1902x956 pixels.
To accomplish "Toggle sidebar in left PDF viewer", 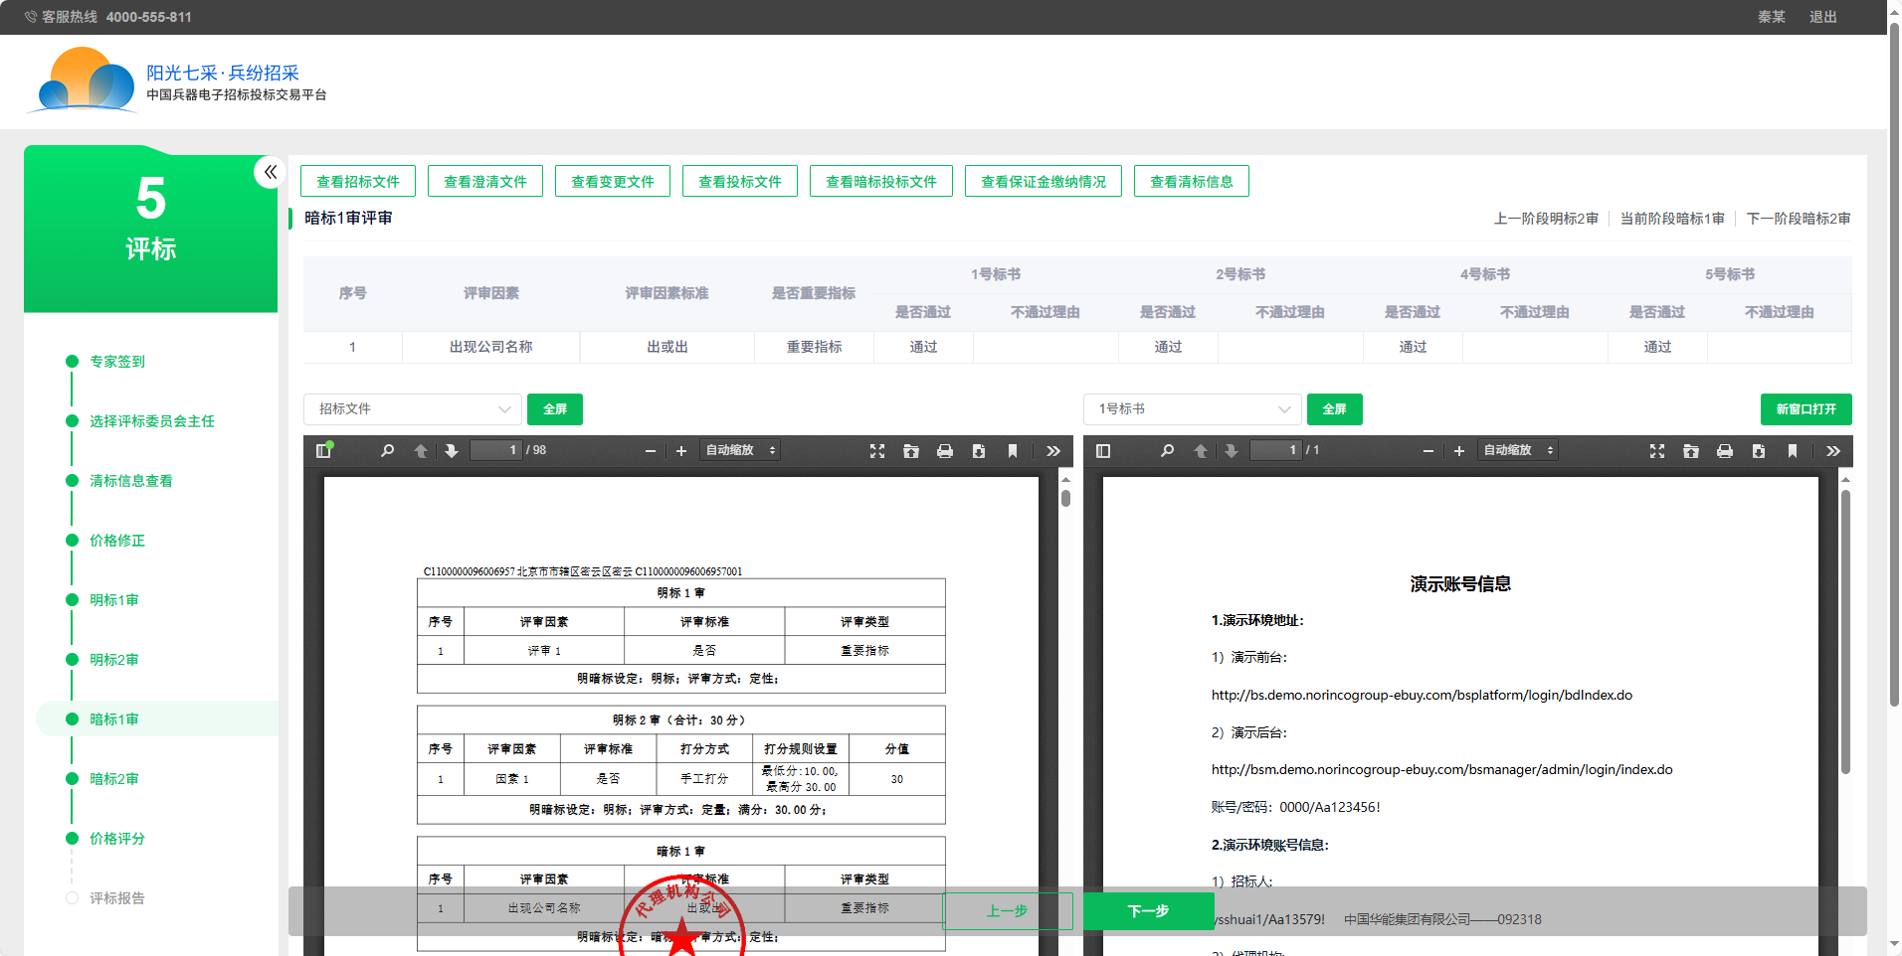I will point(323,451).
